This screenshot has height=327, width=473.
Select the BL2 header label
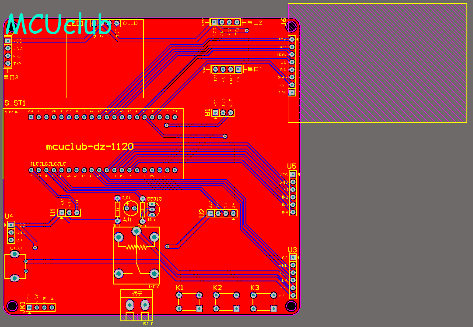(255, 22)
